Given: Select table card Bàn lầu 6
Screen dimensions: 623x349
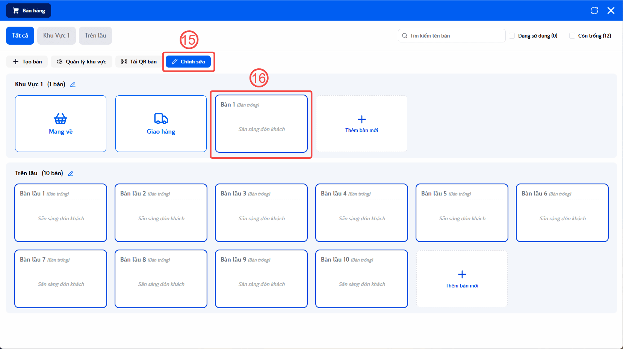Looking at the screenshot, I should tap(562, 213).
